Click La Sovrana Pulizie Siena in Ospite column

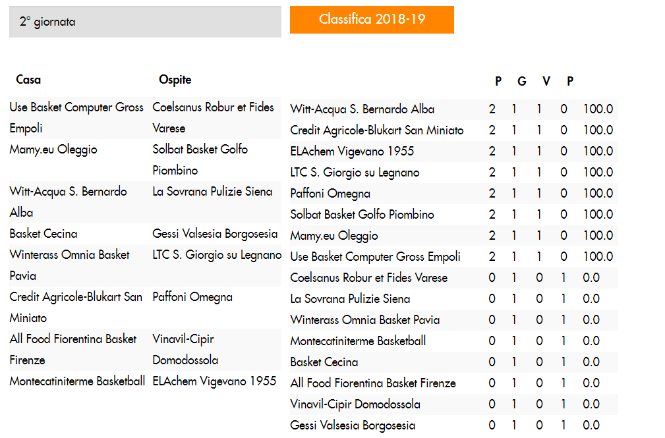212,192
